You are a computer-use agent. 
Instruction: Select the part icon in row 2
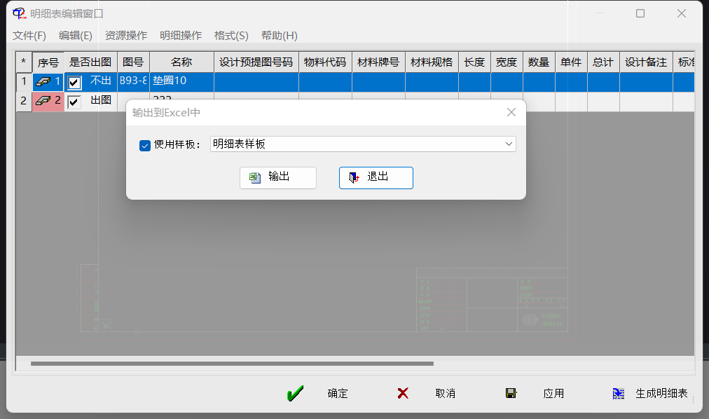(43, 101)
